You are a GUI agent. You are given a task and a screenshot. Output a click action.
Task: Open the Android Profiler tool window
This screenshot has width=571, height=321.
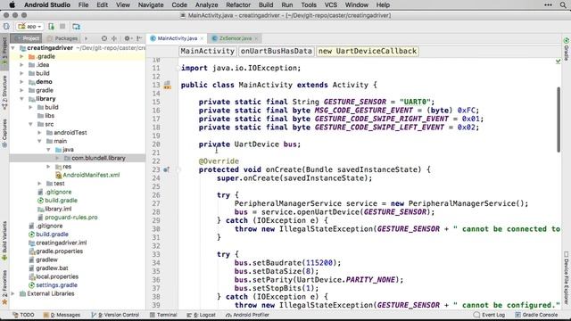pyautogui.click(x=248, y=315)
